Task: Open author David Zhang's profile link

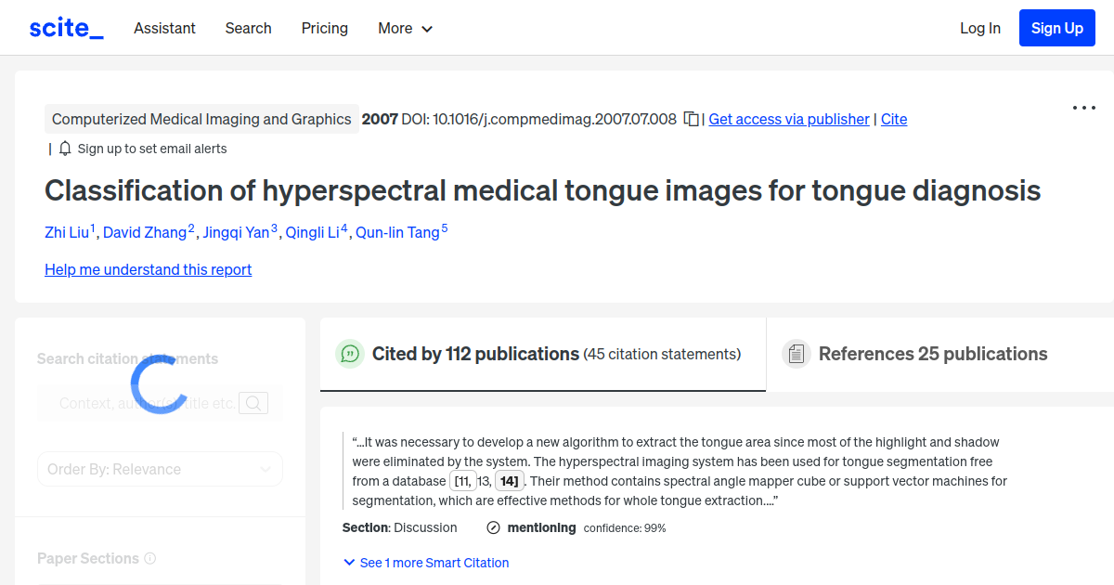Action: 146,232
